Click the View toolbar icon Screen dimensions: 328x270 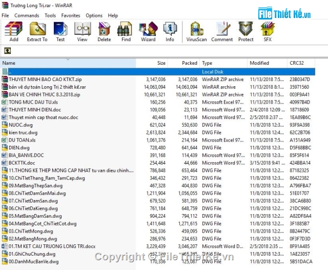pos(82,32)
